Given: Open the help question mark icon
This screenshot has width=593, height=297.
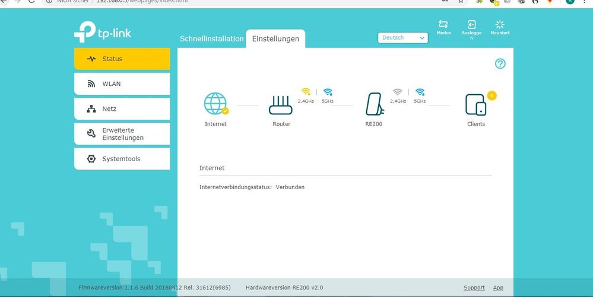Looking at the screenshot, I should click(500, 64).
